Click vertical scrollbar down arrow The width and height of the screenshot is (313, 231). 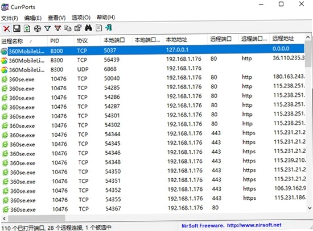coord(310,208)
